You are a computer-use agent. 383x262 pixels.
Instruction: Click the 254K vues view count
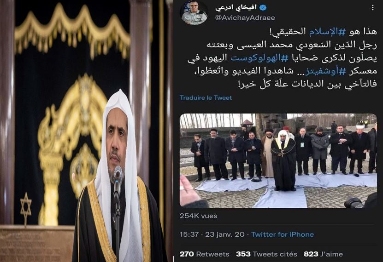tap(198, 216)
